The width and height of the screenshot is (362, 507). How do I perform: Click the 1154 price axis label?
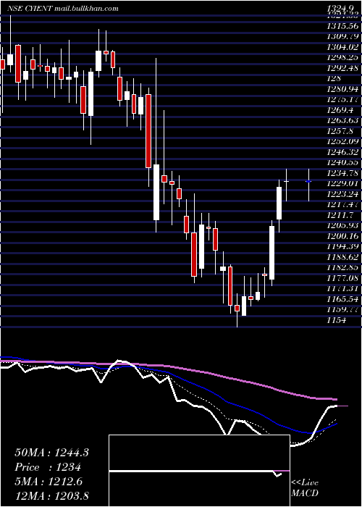pos(336,320)
